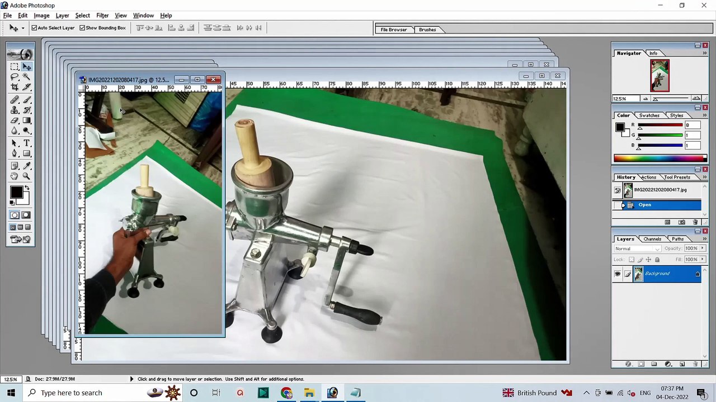Image resolution: width=716 pixels, height=402 pixels.
Task: Switch to the Swatches tab
Action: tap(649, 116)
